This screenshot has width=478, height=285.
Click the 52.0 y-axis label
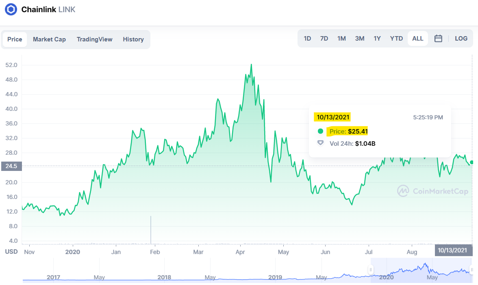click(x=11, y=65)
